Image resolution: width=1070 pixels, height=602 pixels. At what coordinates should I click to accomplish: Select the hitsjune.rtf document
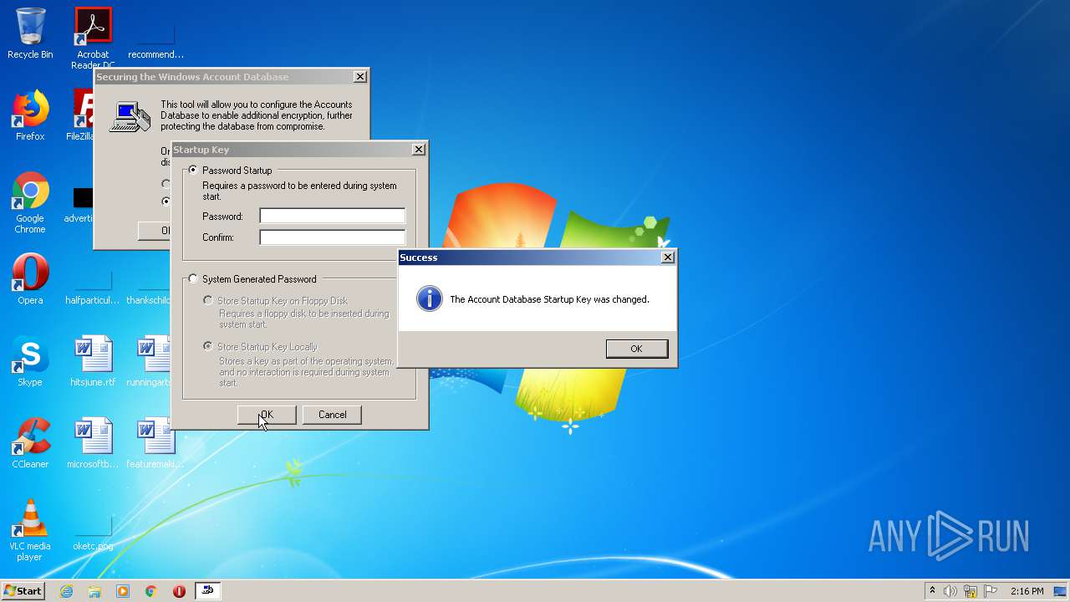pos(93,361)
